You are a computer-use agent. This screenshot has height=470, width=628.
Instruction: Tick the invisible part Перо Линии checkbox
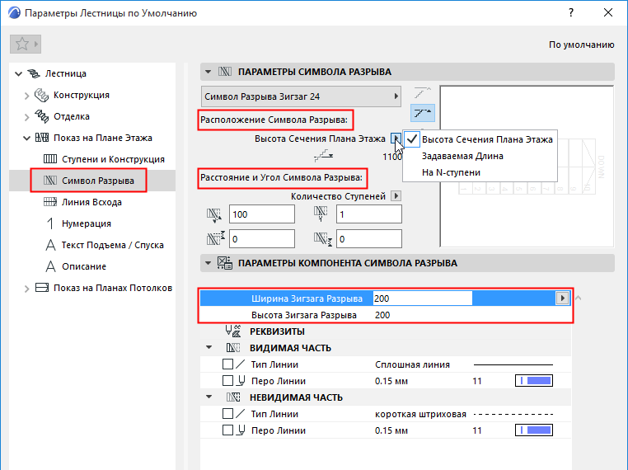[x=227, y=430]
